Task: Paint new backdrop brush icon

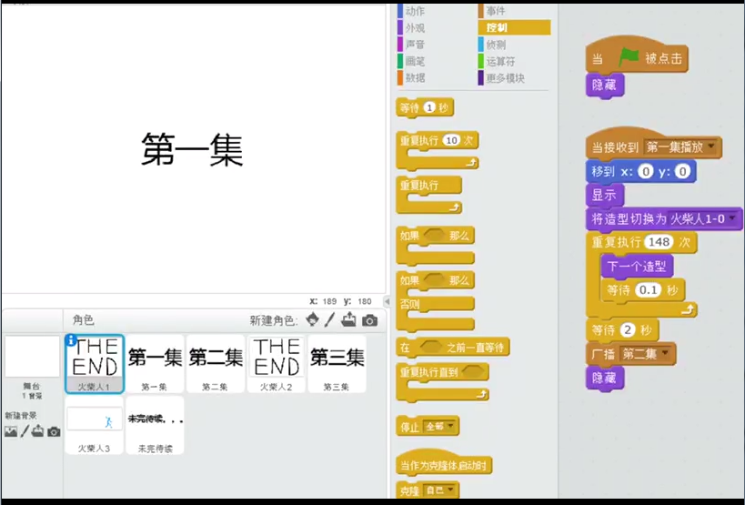Action: coord(25,431)
